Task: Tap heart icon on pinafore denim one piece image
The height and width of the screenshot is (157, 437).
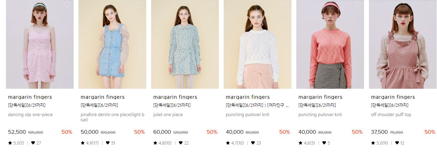Action: (x=140, y=5)
